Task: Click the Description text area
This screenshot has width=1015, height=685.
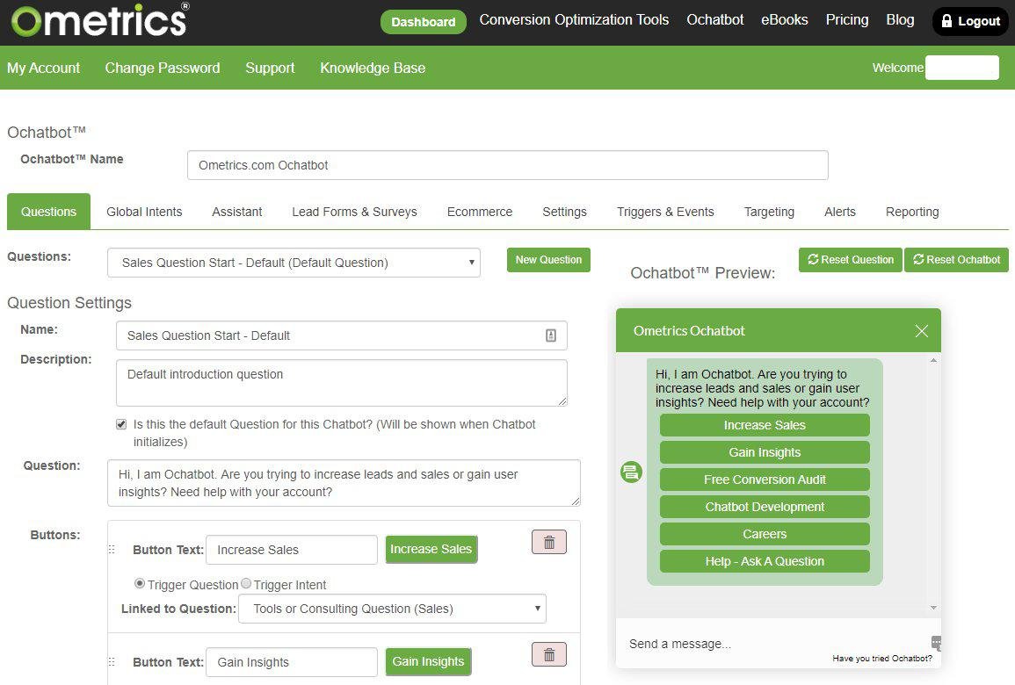Action: click(342, 383)
